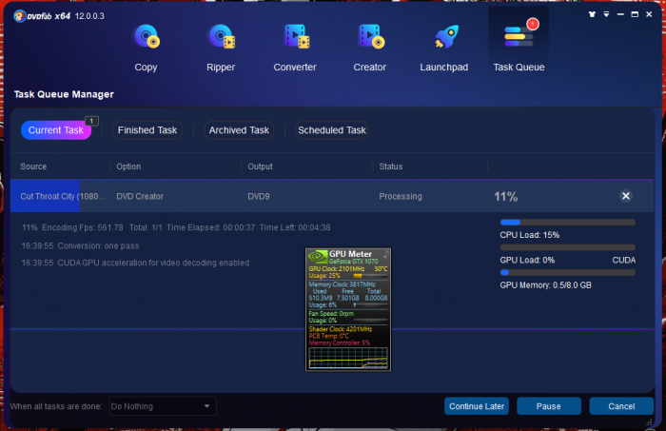666x431 pixels.
Task: Select the Current Task tab
Action: 55,130
